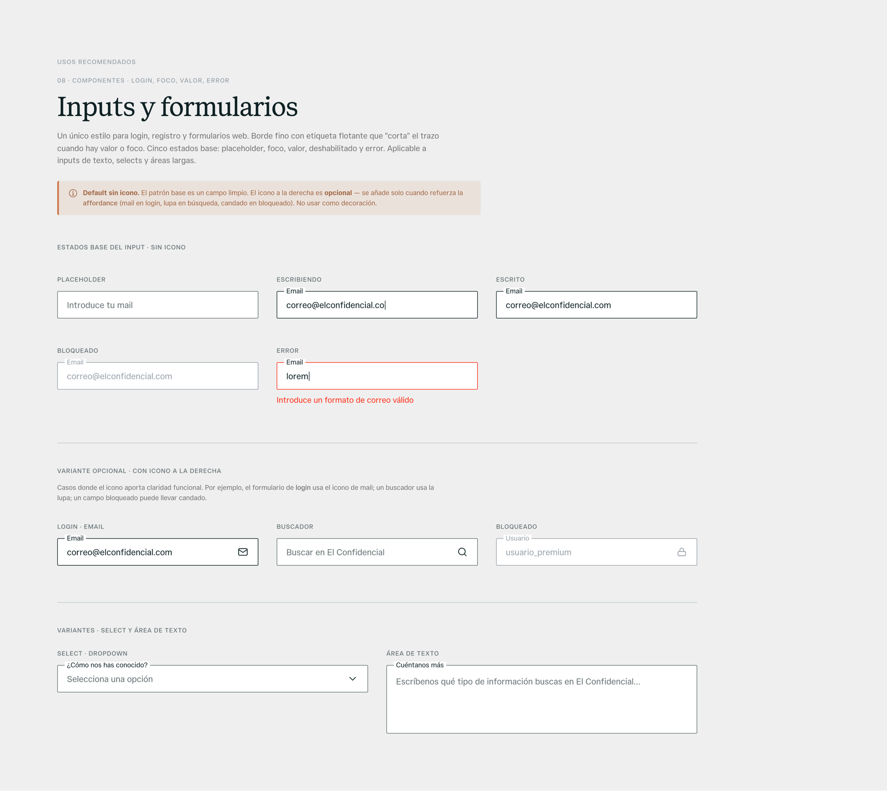887x791 pixels.
Task: Click the 'ÁREA DE TEXTO' label
Action: point(412,654)
